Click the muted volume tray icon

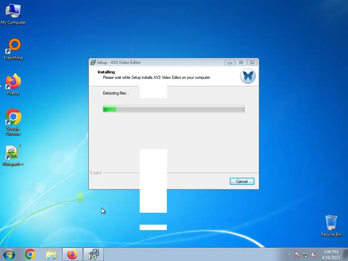point(314,255)
